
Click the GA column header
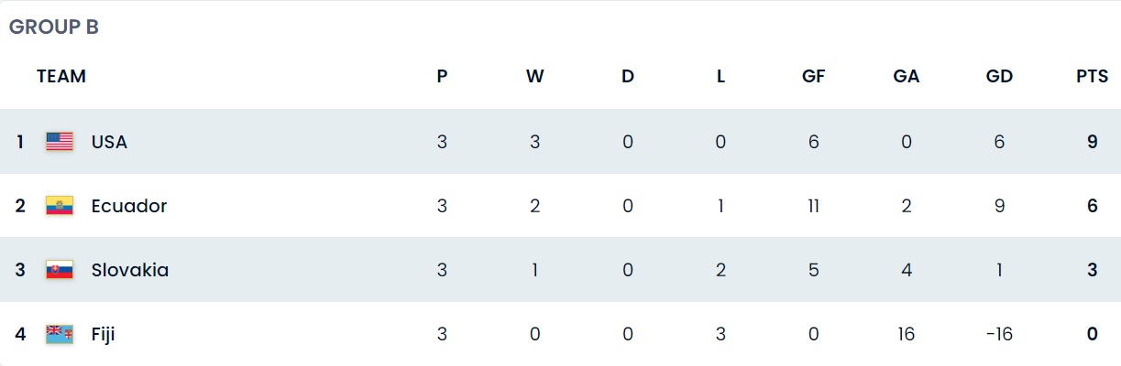coord(907,77)
